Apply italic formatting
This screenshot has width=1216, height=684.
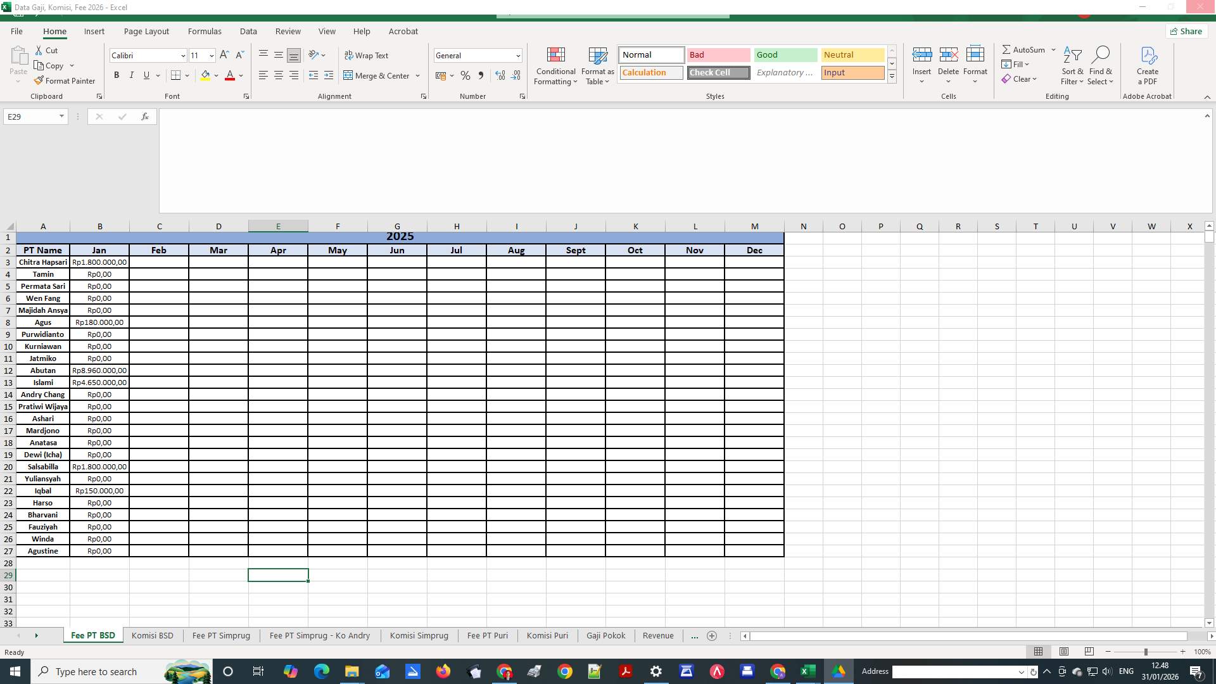point(132,75)
